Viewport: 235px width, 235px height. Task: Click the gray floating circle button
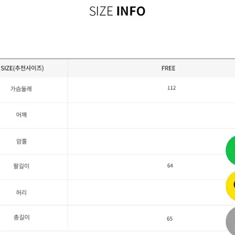[231, 221]
